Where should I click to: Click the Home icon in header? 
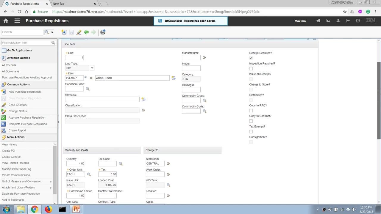point(6,21)
